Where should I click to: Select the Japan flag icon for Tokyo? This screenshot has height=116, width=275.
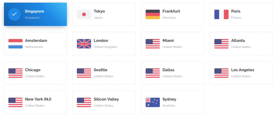pos(84,14)
